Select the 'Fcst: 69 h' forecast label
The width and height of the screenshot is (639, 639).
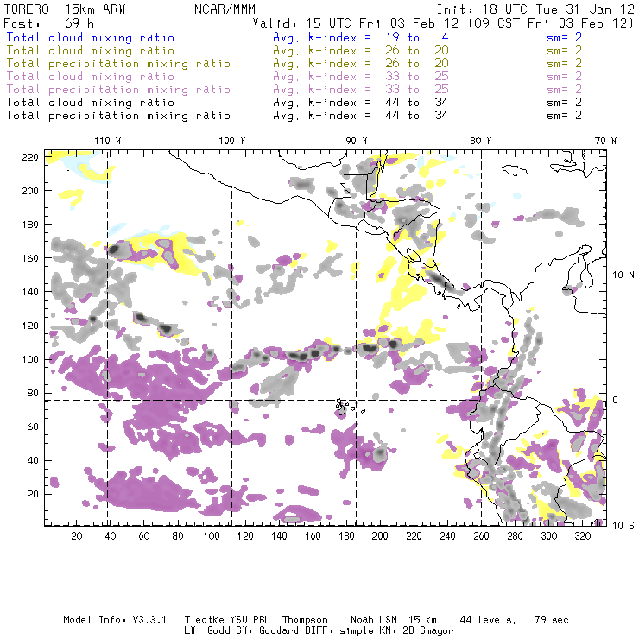point(48,23)
